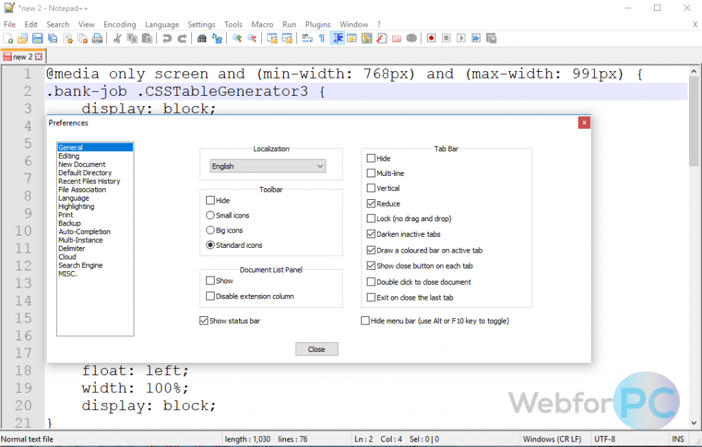
Task: Check Hide menu bar option
Action: [365, 320]
